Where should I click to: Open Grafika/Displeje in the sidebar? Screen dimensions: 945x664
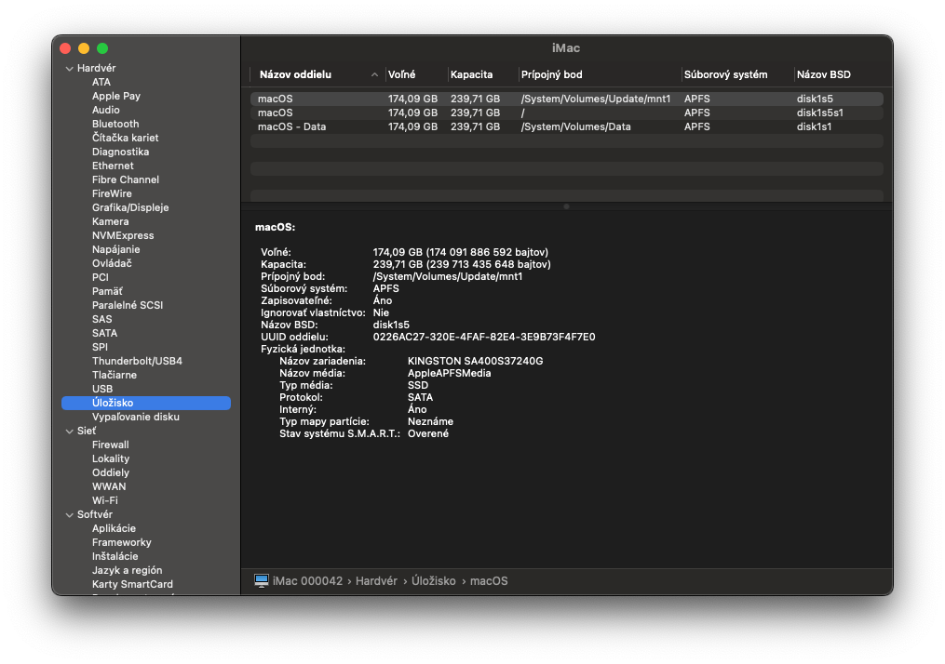point(130,207)
